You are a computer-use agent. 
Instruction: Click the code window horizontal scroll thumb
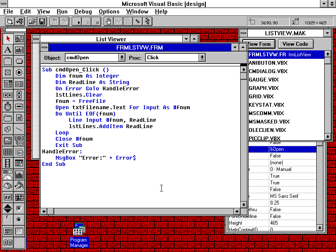(x=50, y=212)
